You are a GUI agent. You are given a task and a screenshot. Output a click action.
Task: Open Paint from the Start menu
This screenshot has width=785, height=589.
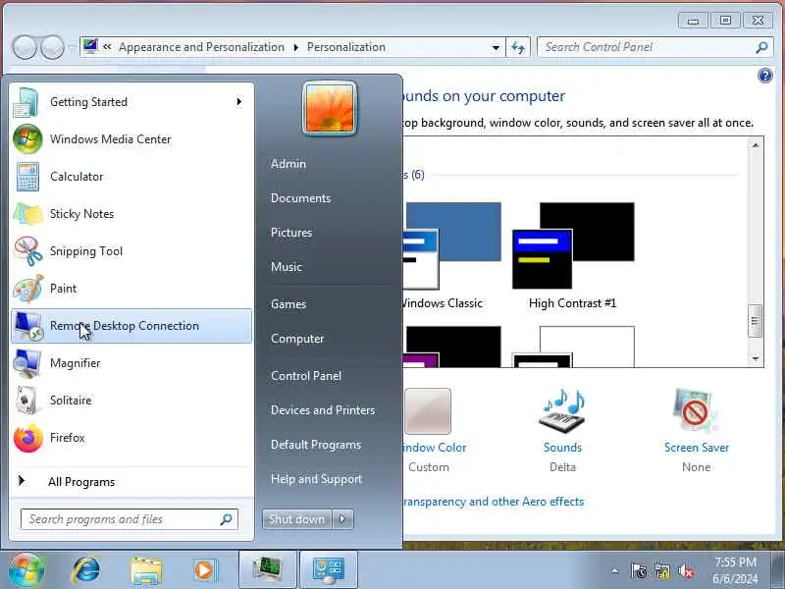tap(131, 289)
